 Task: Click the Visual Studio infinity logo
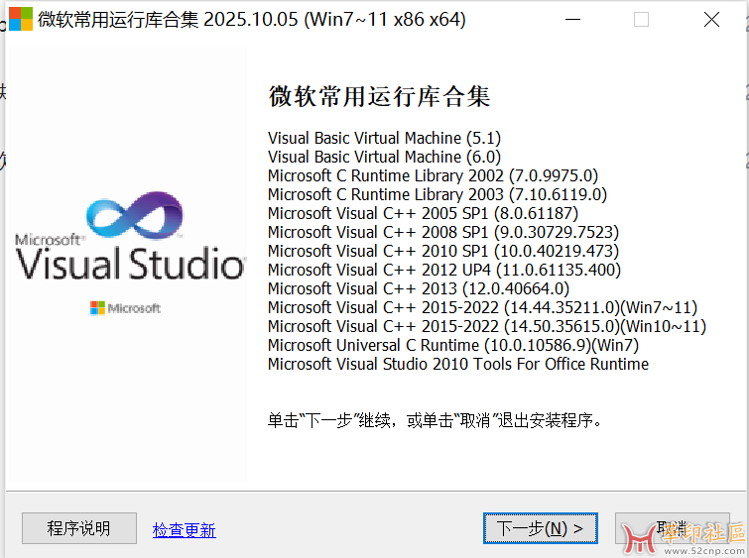pyautogui.click(x=135, y=217)
